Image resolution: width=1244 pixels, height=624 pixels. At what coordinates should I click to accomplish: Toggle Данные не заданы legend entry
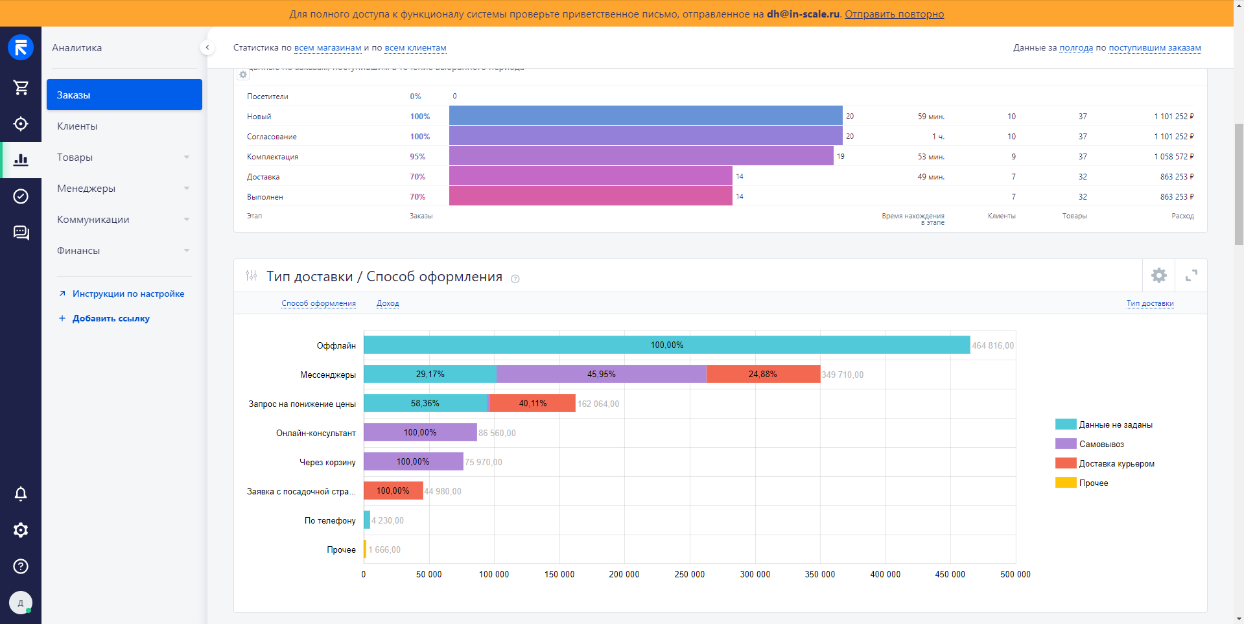click(x=1104, y=424)
